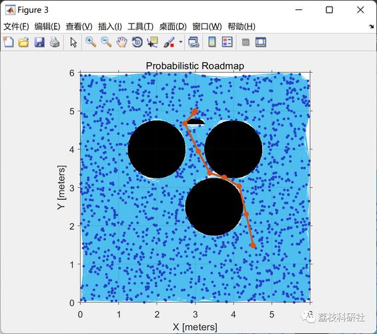
Task: Click the New Figure toolbar icon
Action: pyautogui.click(x=9, y=42)
